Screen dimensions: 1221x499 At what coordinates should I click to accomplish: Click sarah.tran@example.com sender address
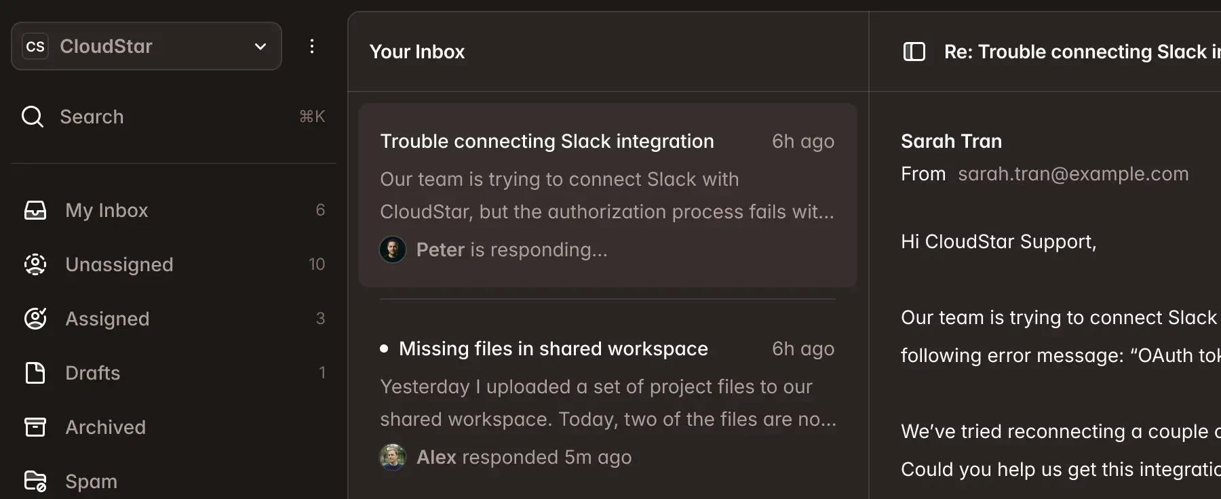(1073, 174)
